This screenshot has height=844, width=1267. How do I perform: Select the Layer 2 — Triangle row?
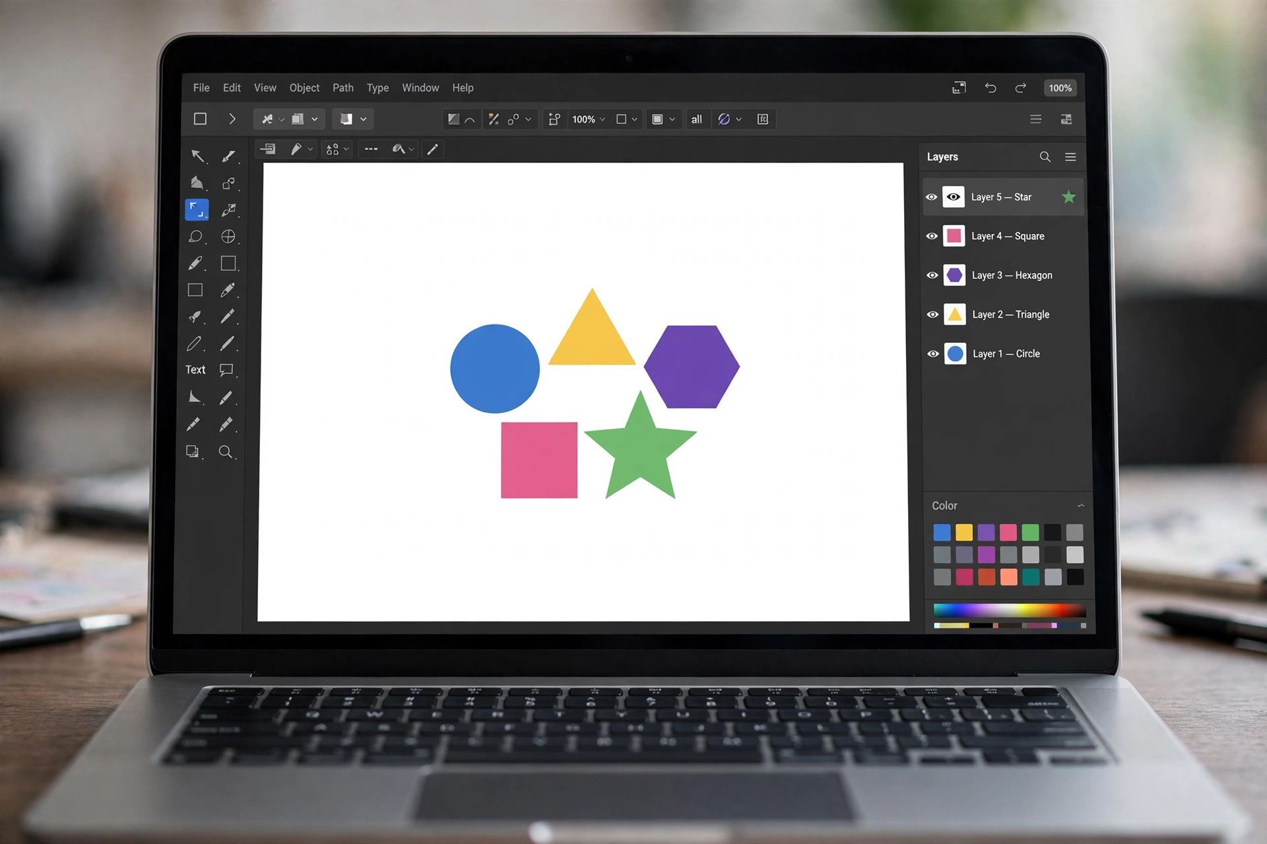tap(1004, 315)
